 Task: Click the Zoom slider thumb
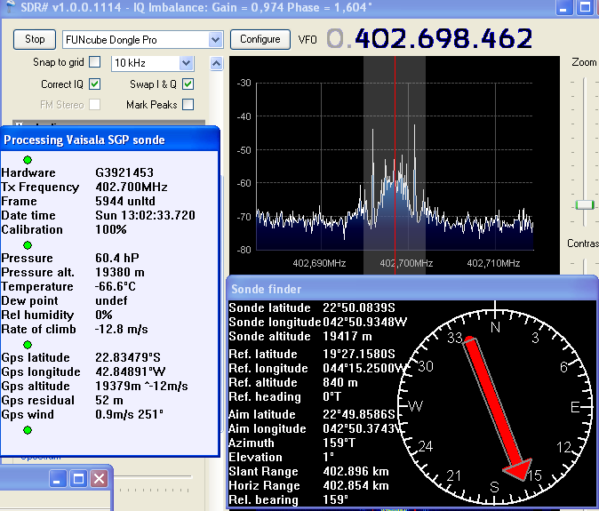coord(585,205)
